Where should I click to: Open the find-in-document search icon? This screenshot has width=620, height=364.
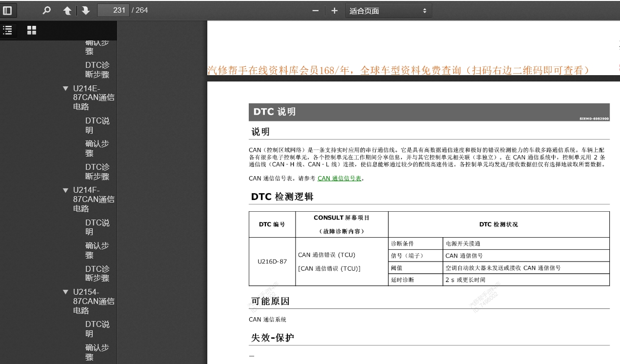(47, 10)
